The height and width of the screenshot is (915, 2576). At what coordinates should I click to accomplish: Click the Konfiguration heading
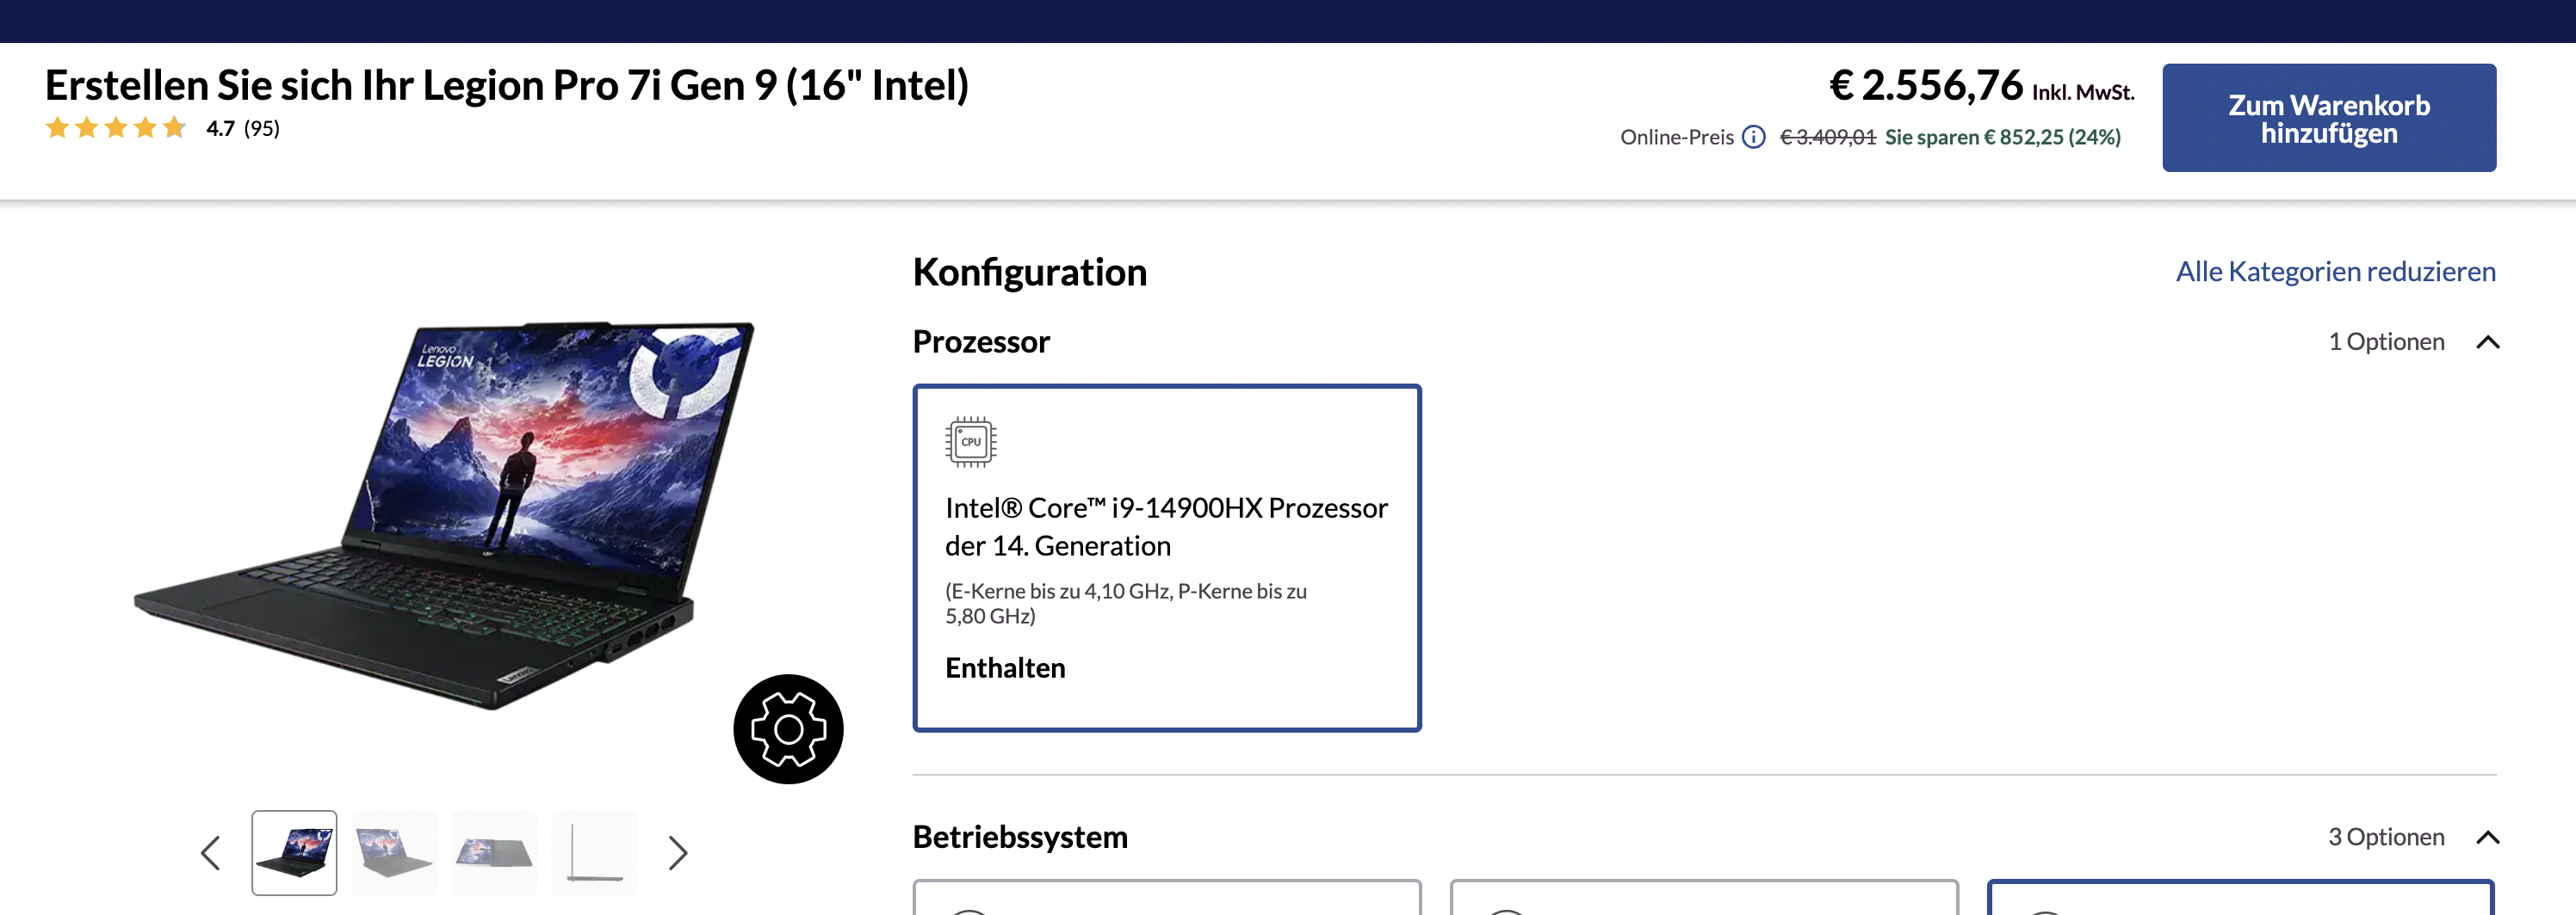click(1030, 272)
